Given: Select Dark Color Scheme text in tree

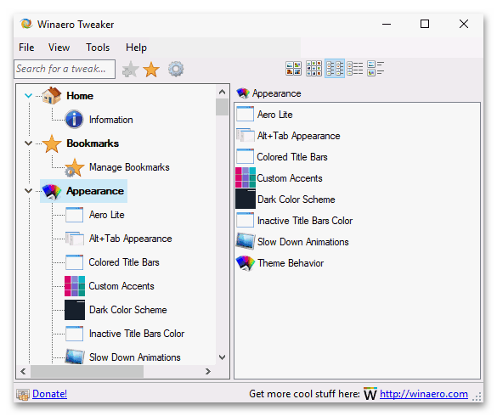Looking at the screenshot, I should (128, 310).
